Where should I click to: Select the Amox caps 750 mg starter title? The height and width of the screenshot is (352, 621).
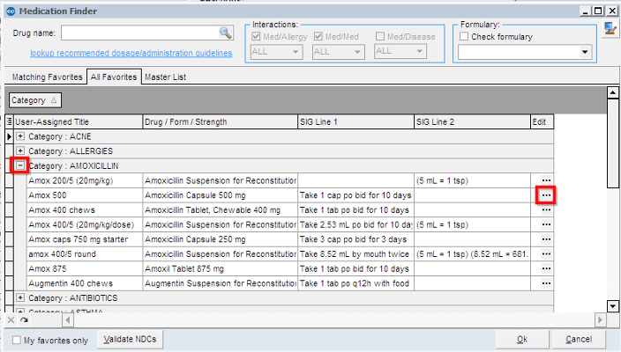pos(85,239)
